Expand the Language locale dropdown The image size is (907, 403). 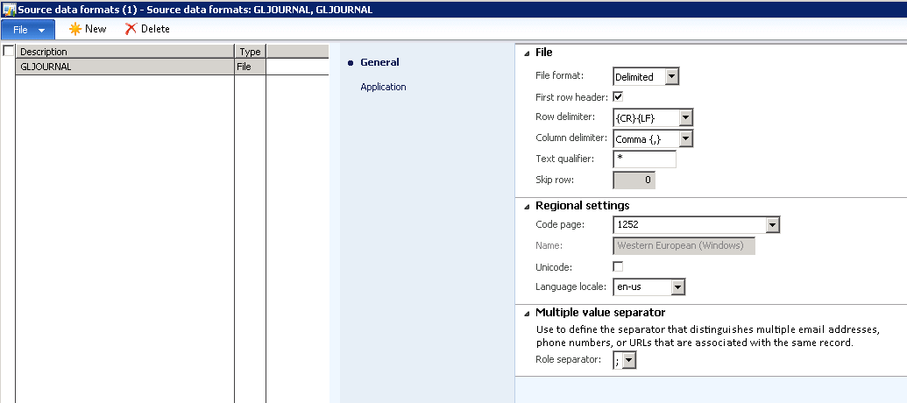click(x=677, y=287)
